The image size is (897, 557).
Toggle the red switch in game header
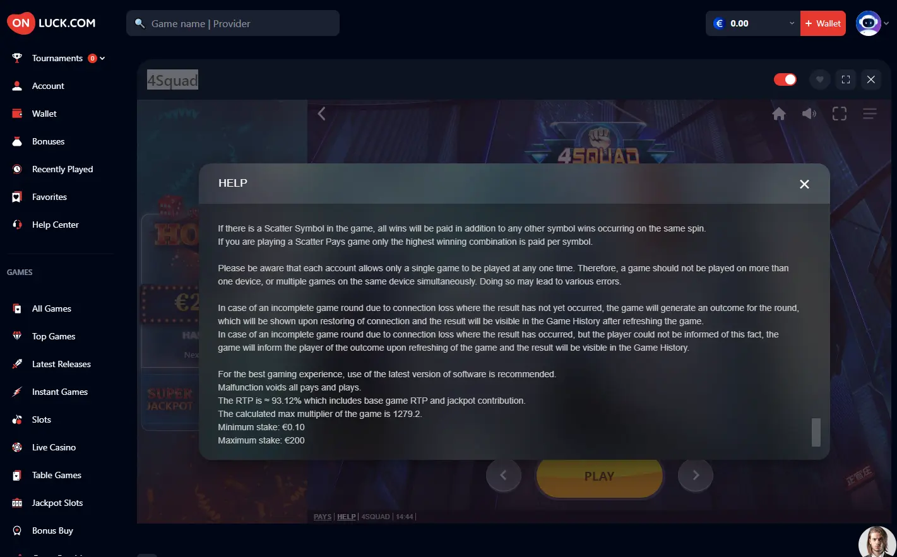point(785,79)
